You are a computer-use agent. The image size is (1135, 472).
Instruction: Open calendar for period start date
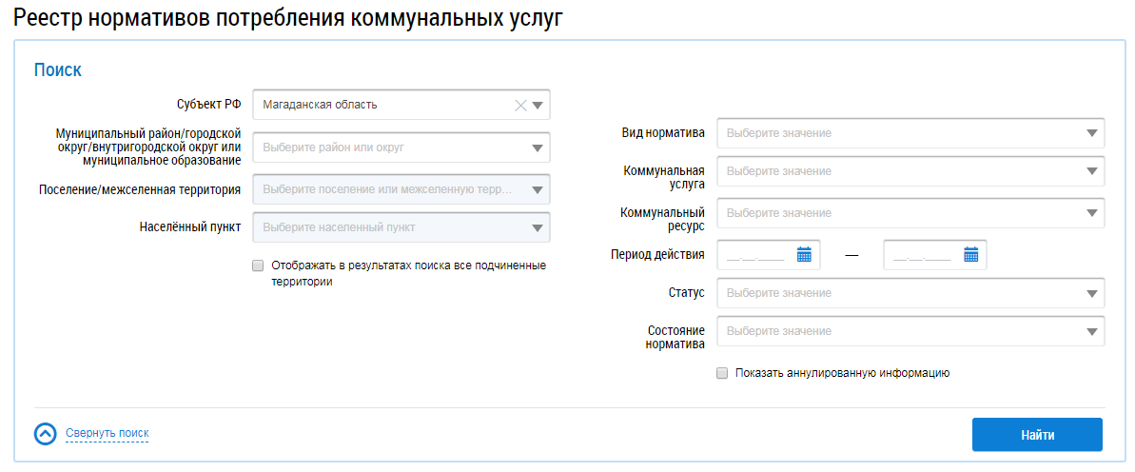click(804, 255)
